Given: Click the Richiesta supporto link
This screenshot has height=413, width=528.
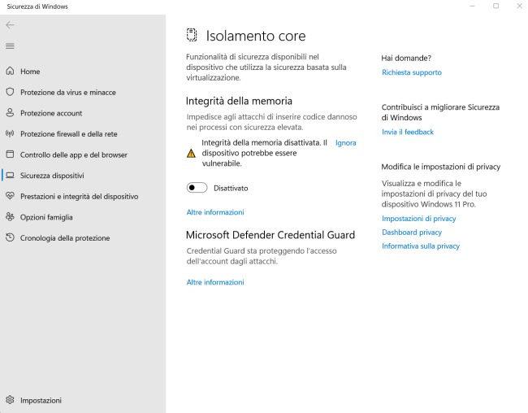Looking at the screenshot, I should pos(412,72).
